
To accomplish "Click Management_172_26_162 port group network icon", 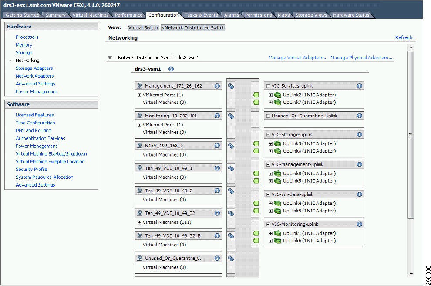I will pos(140,86).
